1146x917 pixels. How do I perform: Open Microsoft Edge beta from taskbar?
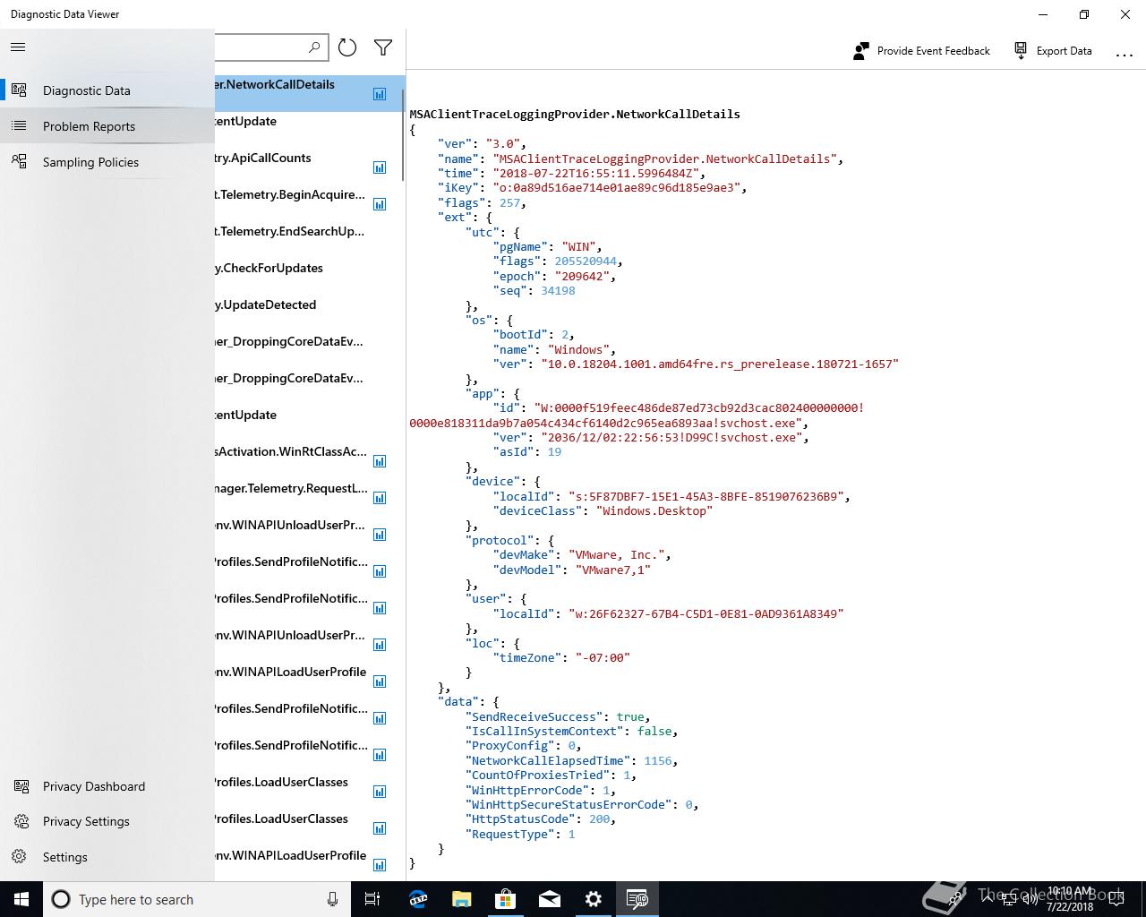click(x=418, y=899)
